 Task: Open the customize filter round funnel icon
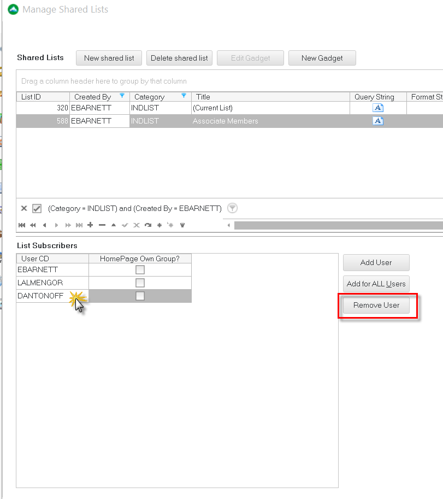click(232, 208)
